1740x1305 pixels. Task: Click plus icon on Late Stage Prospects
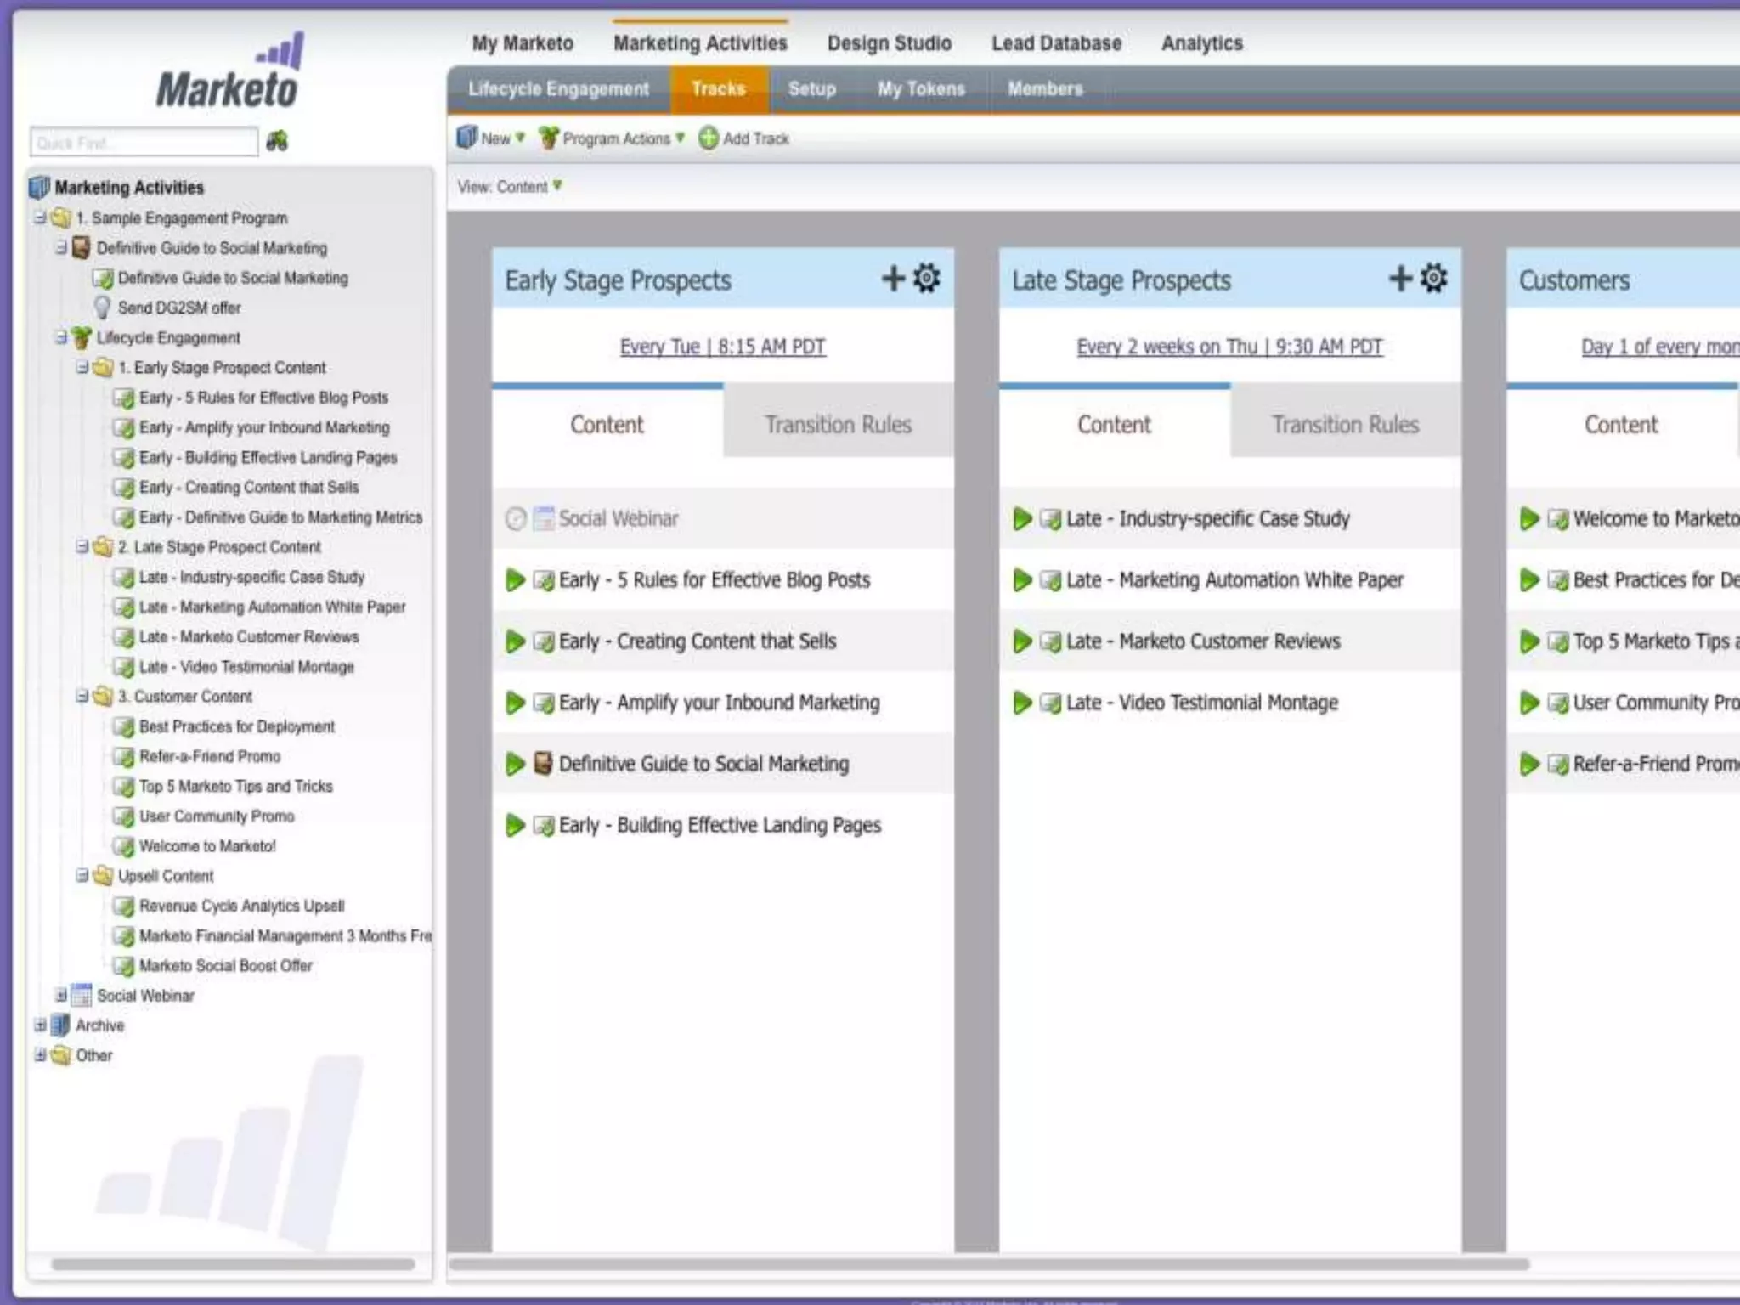pyautogui.click(x=1400, y=279)
